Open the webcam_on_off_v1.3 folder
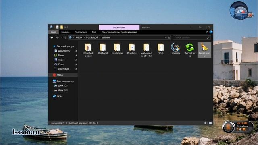Viewport: 258px width, 145px height. [x=146, y=50]
